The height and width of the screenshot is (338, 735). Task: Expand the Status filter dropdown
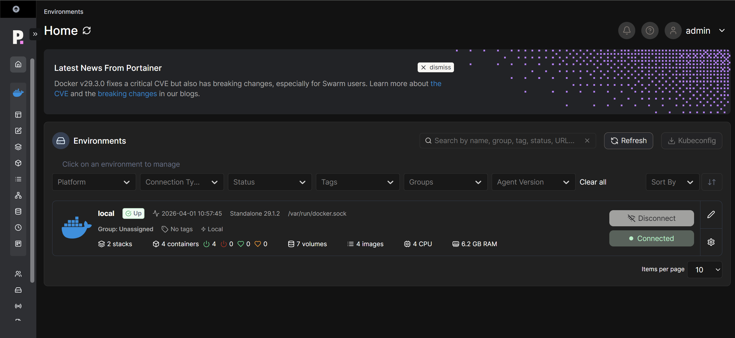(x=269, y=182)
